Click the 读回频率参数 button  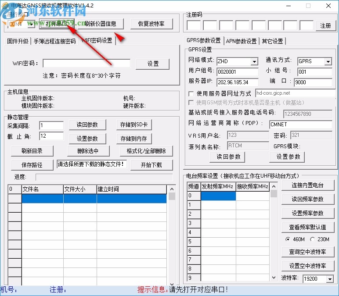point(308,199)
